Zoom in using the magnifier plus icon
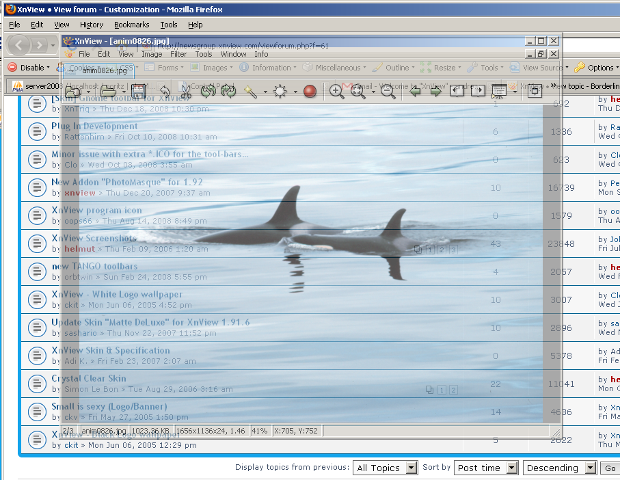The width and height of the screenshot is (620, 480). [x=336, y=91]
